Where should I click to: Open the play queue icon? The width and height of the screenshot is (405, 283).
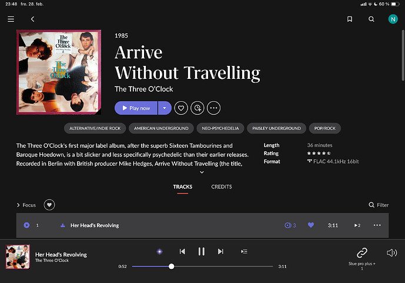coord(244,251)
